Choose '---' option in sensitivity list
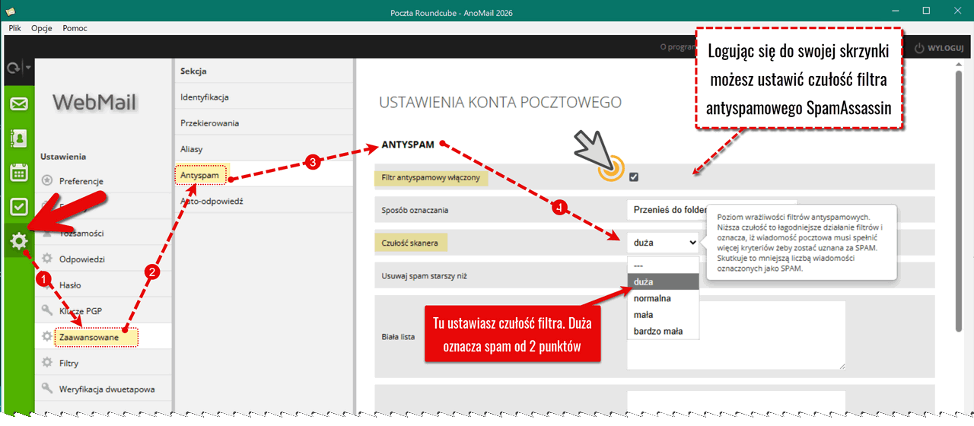This screenshot has height=426, width=974. click(663, 265)
